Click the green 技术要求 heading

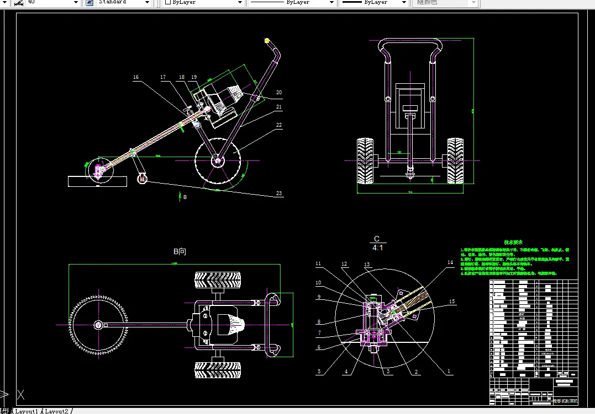click(513, 242)
